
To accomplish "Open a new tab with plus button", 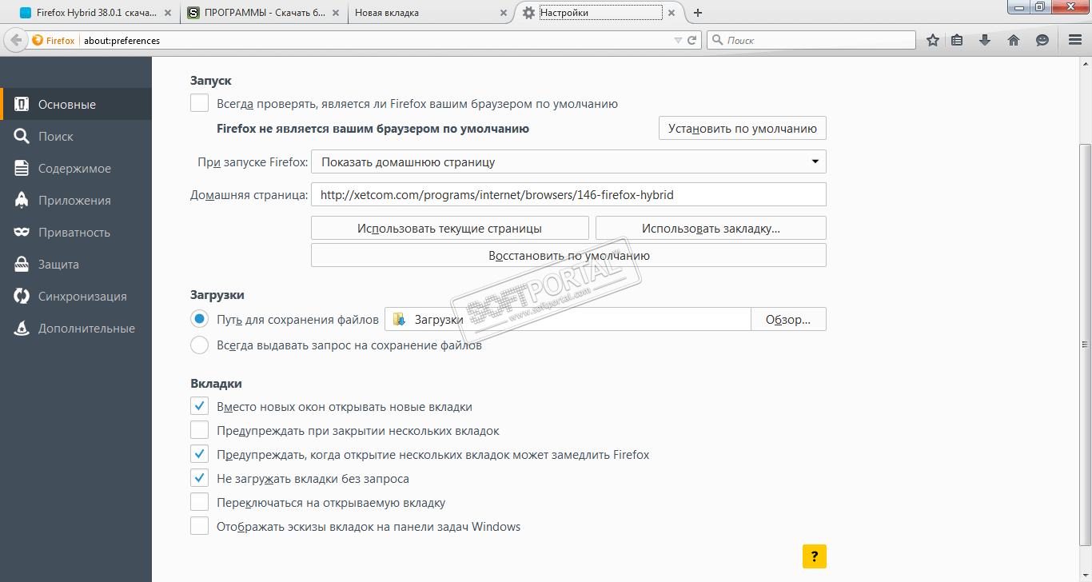I will click(x=698, y=13).
